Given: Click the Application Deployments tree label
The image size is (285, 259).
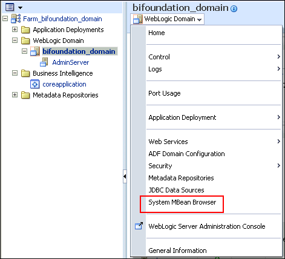Looking at the screenshot, I should pyautogui.click(x=68, y=30).
